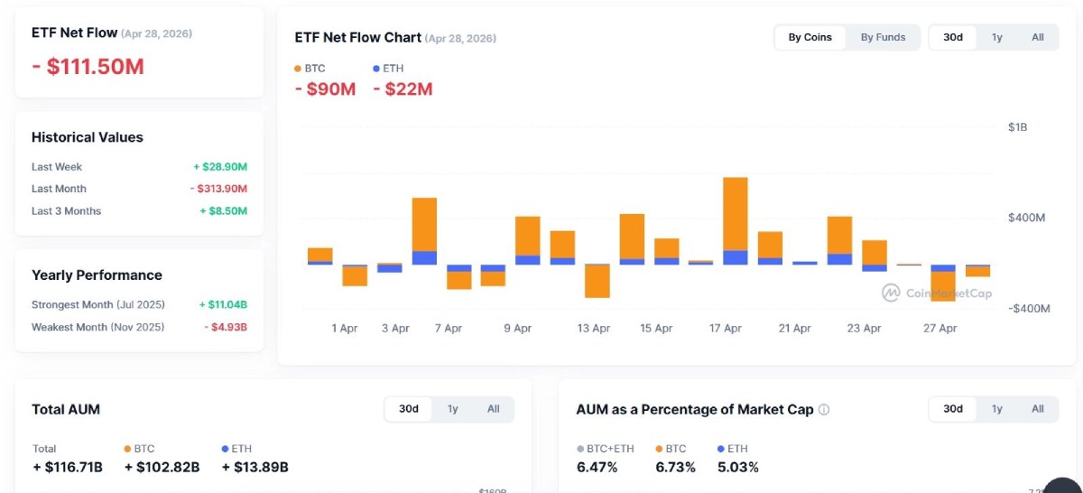
Task: Click the Yearly Performance heading
Action: point(97,275)
